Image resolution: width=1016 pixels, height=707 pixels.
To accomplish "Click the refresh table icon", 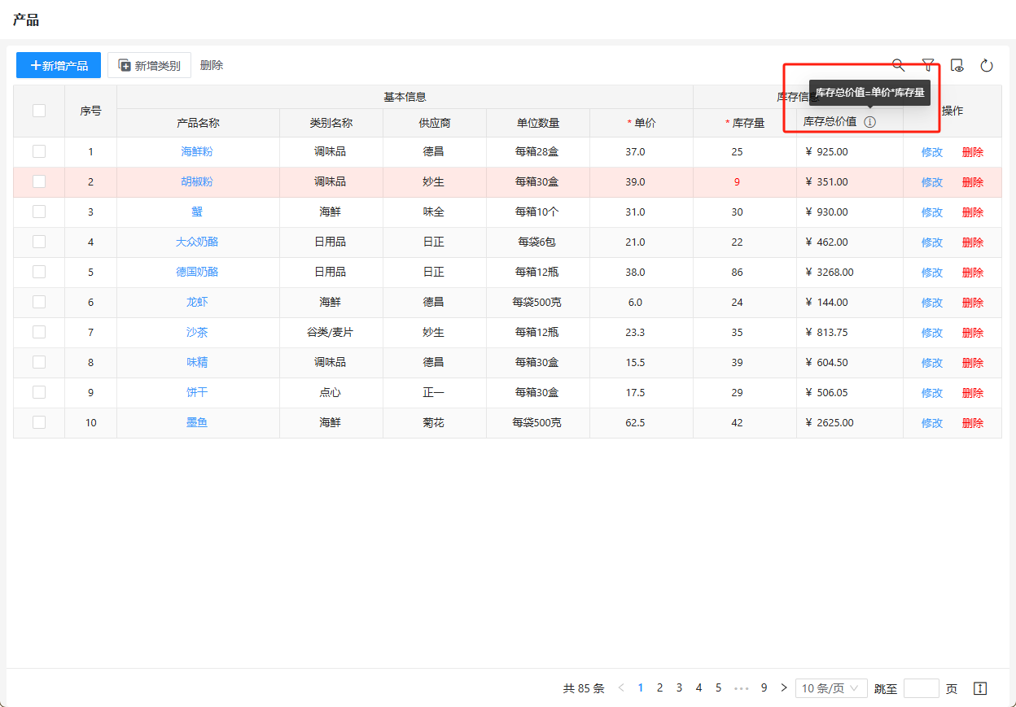I will 987,65.
